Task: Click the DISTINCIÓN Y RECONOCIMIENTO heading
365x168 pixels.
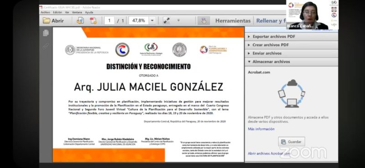Action: point(148,66)
